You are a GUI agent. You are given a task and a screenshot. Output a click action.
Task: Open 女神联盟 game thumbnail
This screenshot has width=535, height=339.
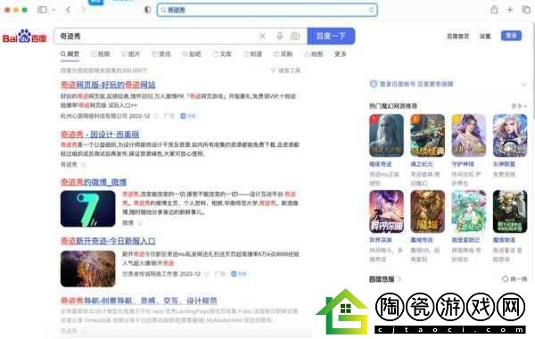click(510, 136)
